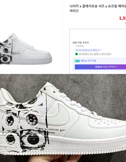
Task: Click chevron after 네이버페이 머니 결제 시 최대 적립
Action: [111, 54]
